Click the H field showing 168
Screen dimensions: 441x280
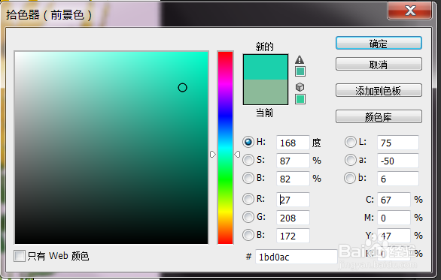(293, 143)
